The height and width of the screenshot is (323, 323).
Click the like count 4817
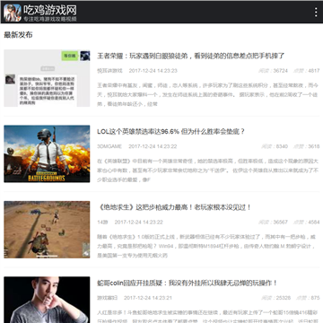click(x=314, y=71)
